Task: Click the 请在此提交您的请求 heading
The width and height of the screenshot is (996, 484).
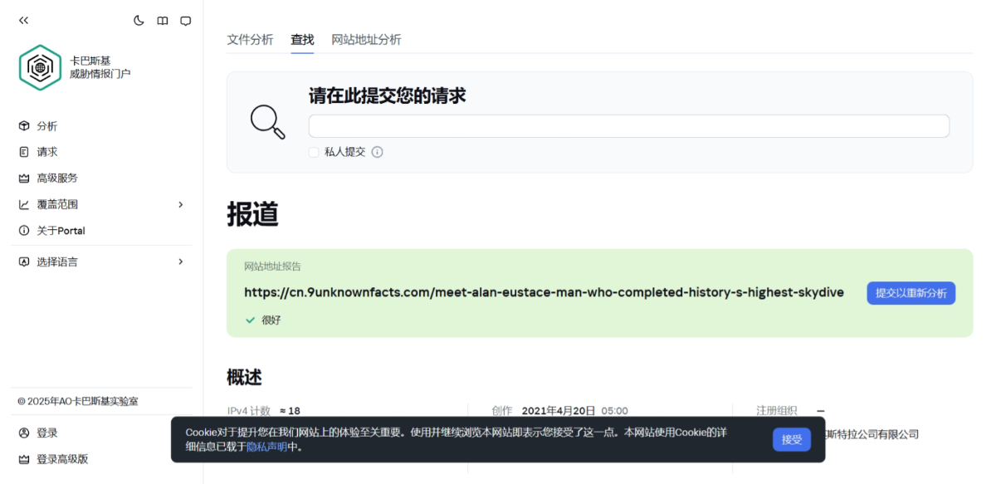Action: click(388, 96)
